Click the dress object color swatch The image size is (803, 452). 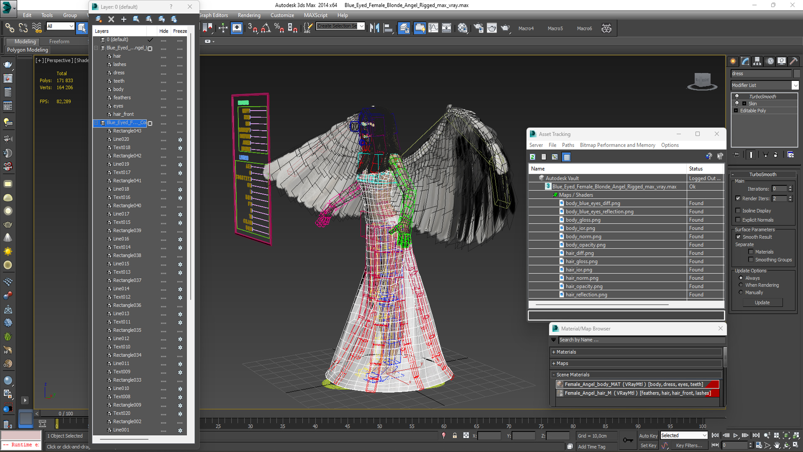tap(797, 74)
